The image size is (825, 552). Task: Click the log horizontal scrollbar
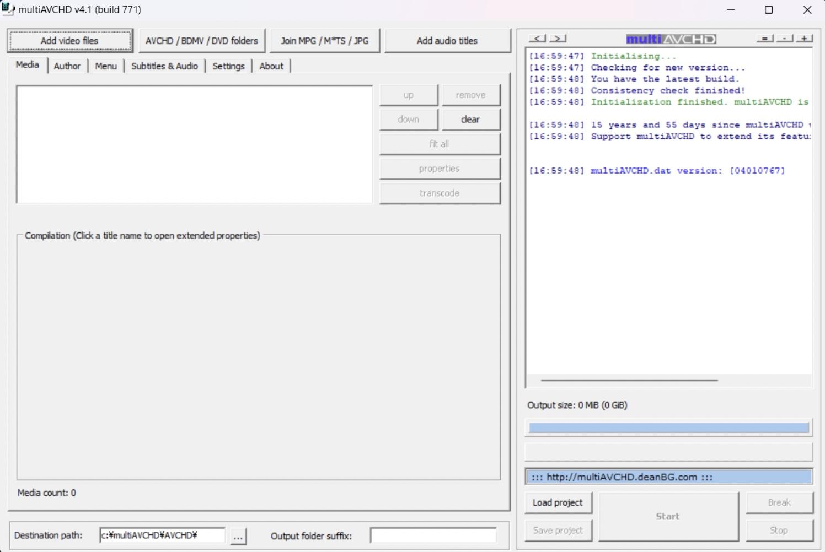pos(629,380)
